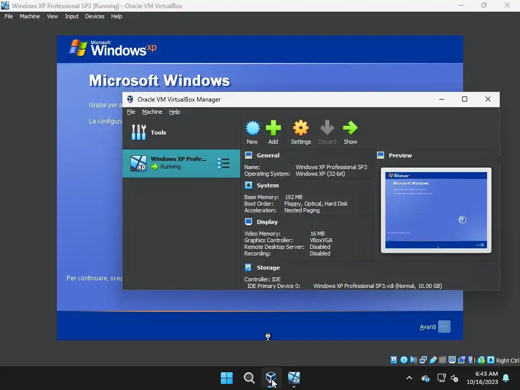The image size is (520, 390).
Task: Click the recording status icon
Action: tap(462, 360)
